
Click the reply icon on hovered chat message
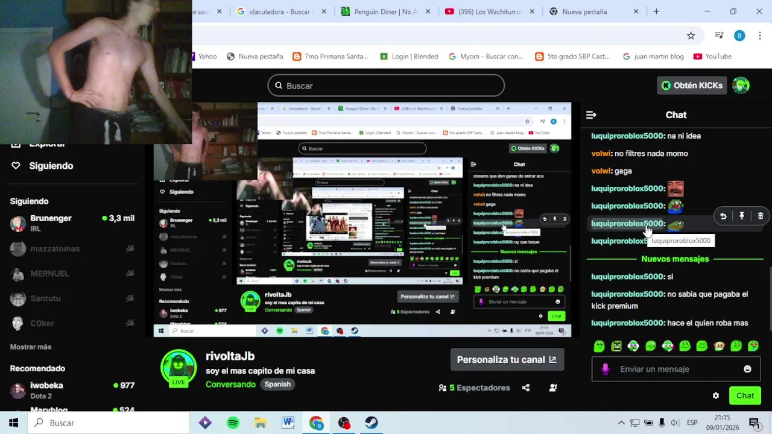pos(723,216)
